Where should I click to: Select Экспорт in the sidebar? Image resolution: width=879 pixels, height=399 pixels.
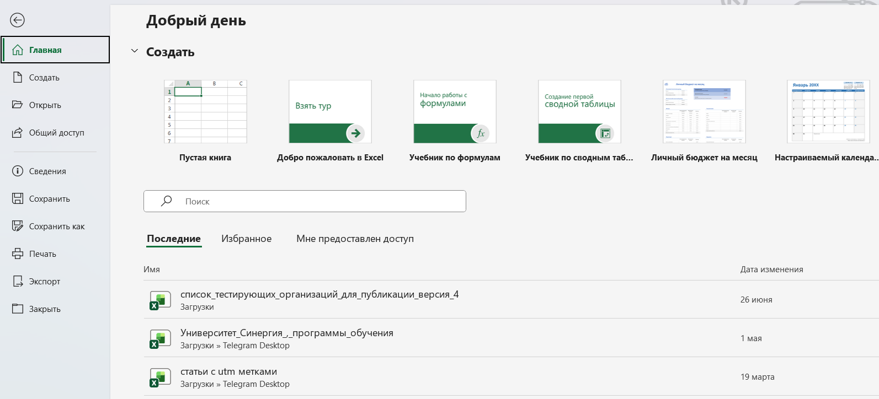pos(55,282)
